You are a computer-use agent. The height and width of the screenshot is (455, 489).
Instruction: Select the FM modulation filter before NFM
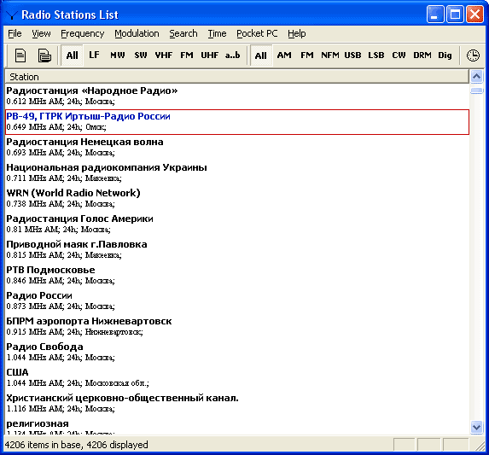point(307,55)
